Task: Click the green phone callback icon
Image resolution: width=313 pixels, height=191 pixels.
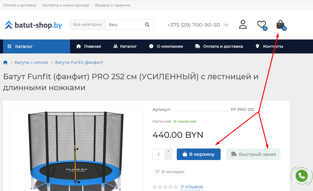Action: tap(302, 176)
